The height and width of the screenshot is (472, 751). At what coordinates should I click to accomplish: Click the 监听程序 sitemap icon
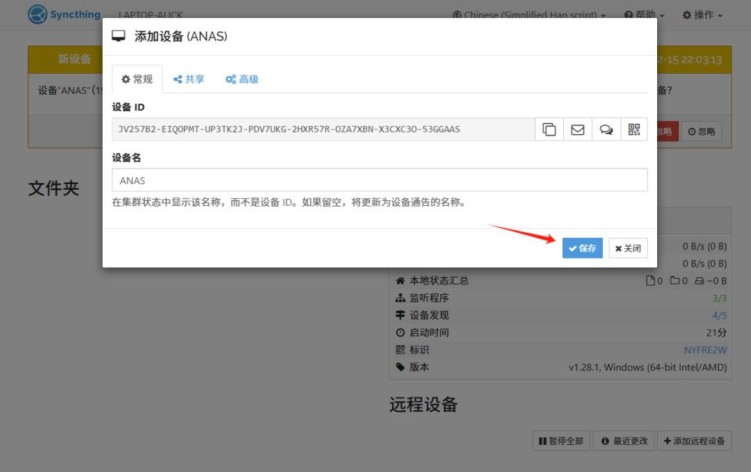point(401,298)
